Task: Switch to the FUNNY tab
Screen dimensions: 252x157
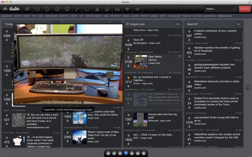Action: pos(26,16)
